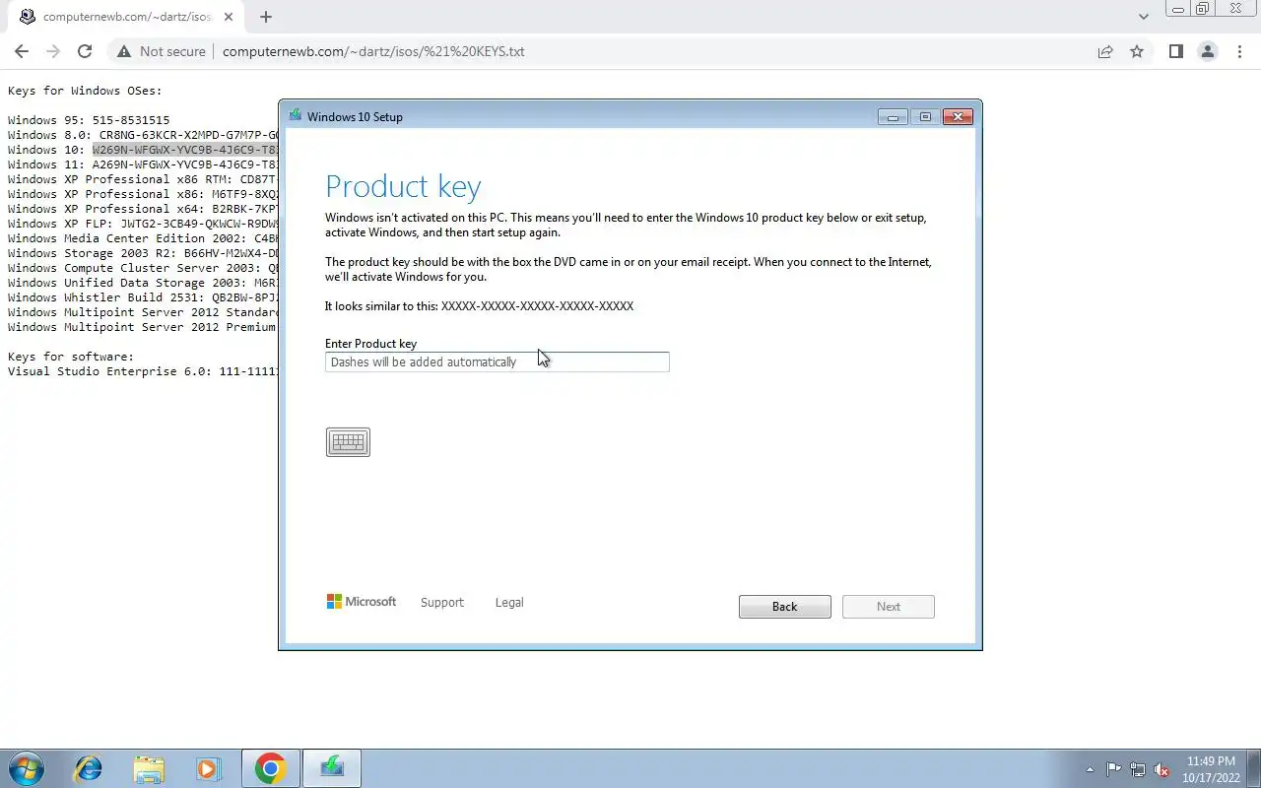
Task: Click the Windows Unified Data Storage 2003 line
Action: click(143, 283)
